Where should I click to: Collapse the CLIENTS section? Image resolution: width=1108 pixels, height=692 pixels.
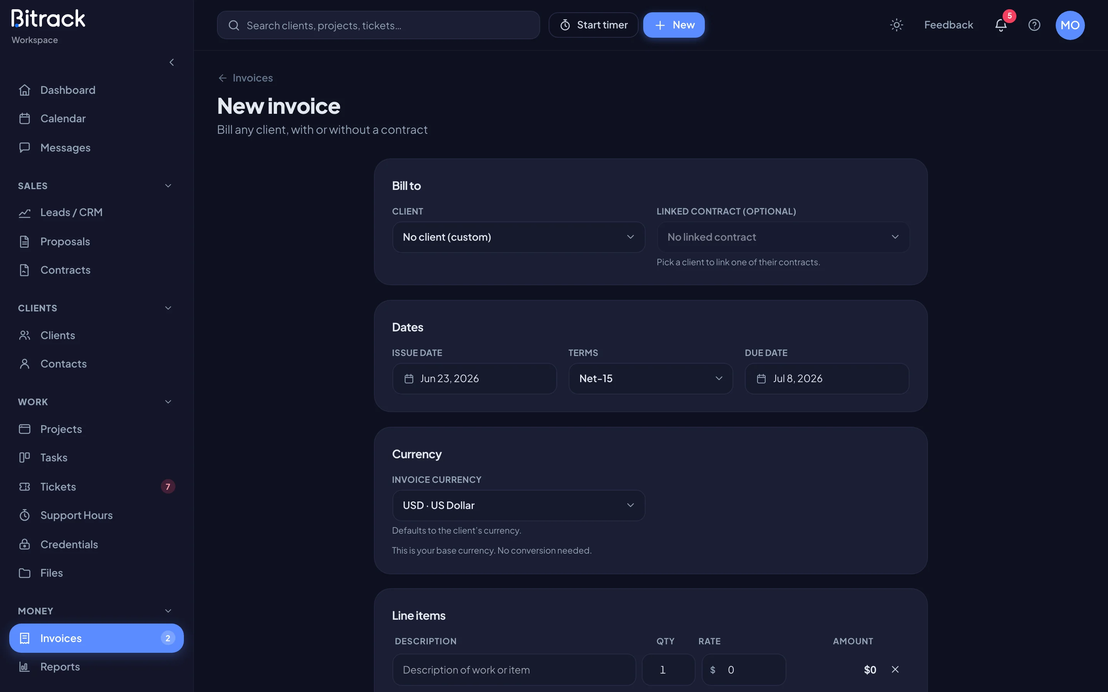(168, 308)
